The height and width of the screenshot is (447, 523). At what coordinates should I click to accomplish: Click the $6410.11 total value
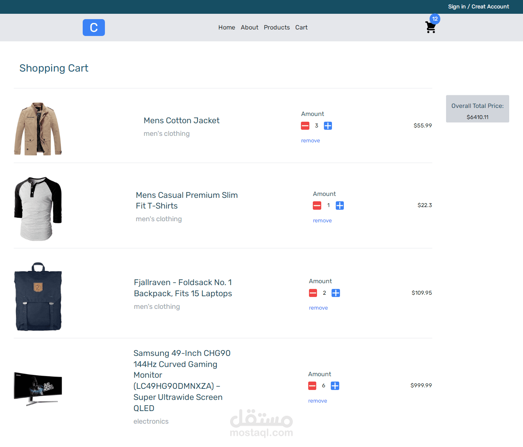(x=477, y=117)
